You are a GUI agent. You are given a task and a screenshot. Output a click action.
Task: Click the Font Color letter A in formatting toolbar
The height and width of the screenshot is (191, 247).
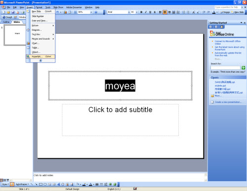click(x=214, y=12)
